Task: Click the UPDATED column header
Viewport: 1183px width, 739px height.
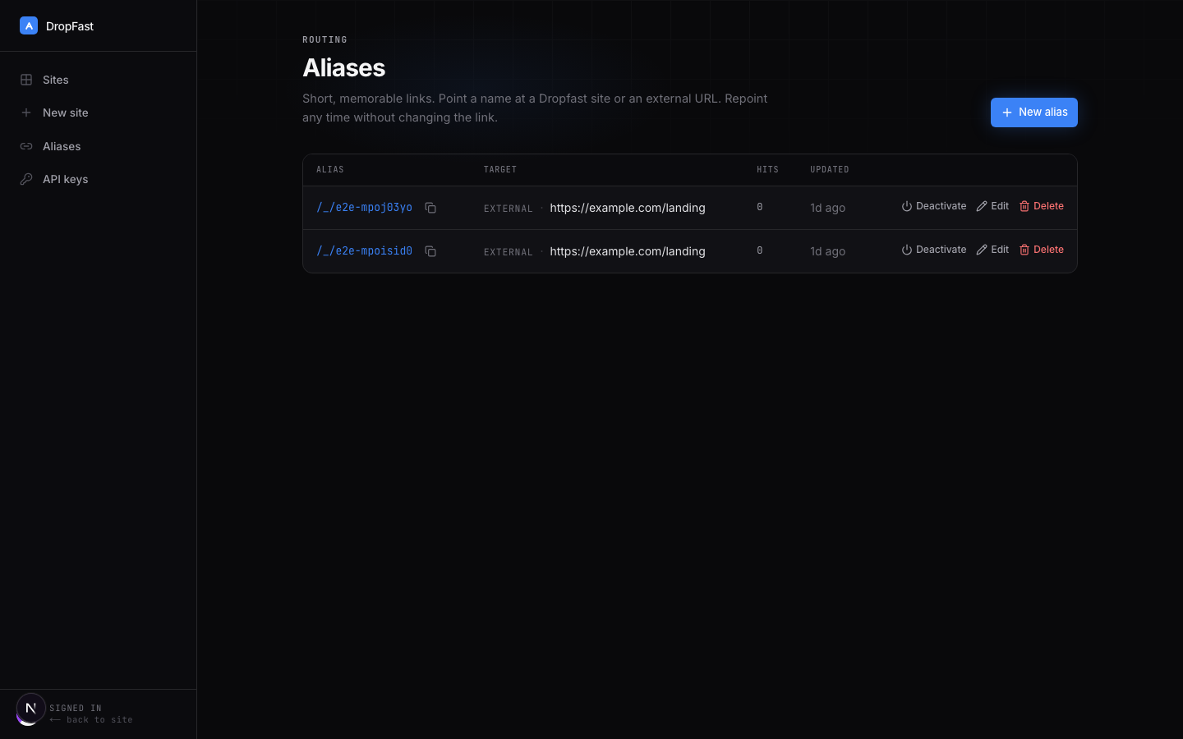Action: (x=830, y=170)
